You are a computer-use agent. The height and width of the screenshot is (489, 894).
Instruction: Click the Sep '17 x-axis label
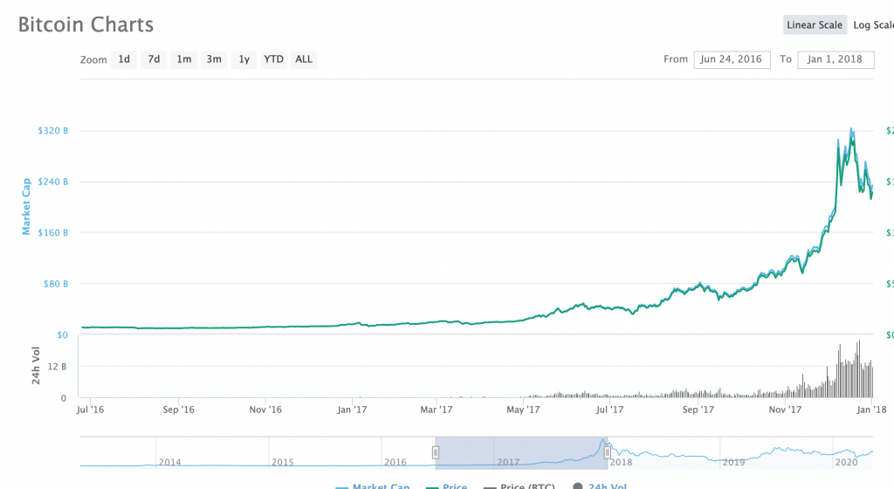698,410
